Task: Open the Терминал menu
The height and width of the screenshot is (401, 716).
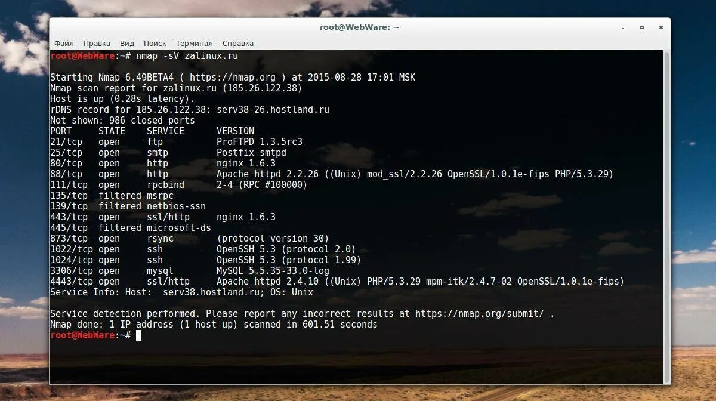Action: click(194, 43)
